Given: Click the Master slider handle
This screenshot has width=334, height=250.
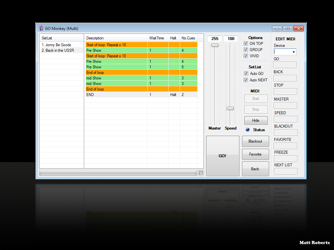Looking at the screenshot, I should [215, 45].
